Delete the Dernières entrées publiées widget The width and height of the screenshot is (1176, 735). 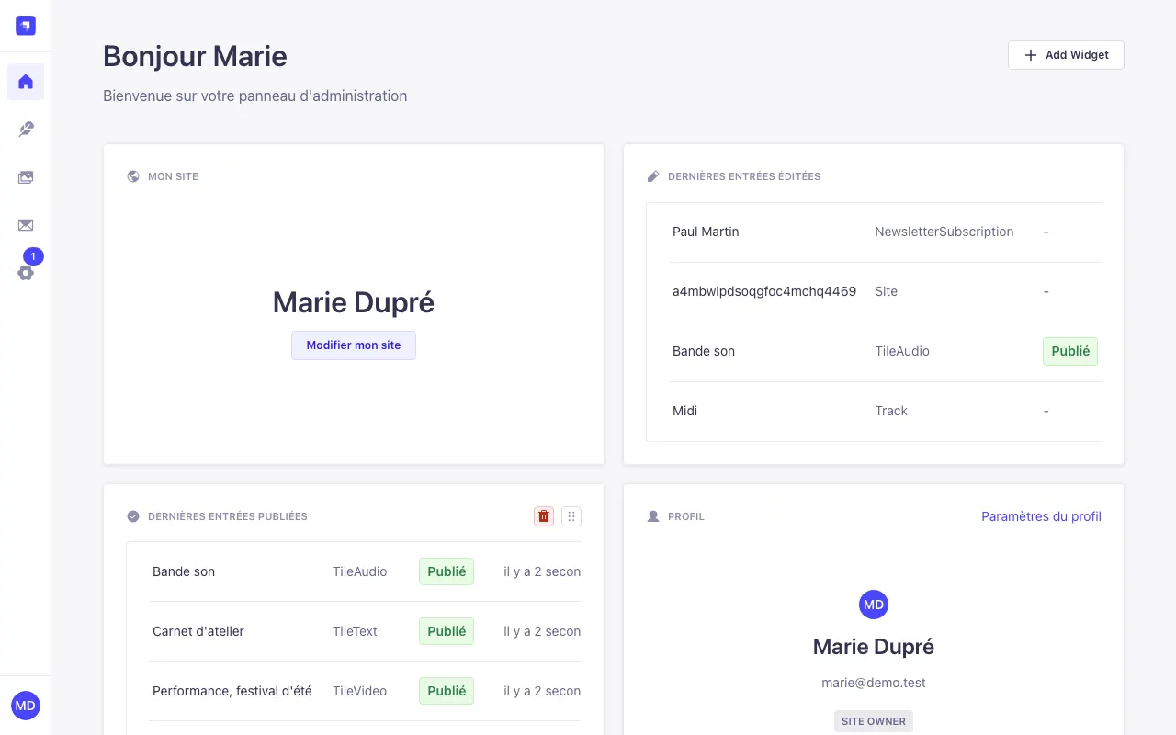[544, 516]
